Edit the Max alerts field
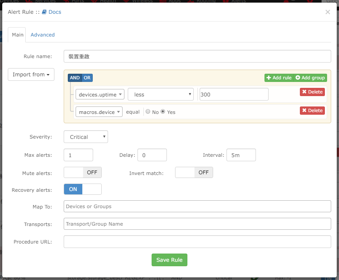This screenshot has width=339, height=280. tap(78, 155)
